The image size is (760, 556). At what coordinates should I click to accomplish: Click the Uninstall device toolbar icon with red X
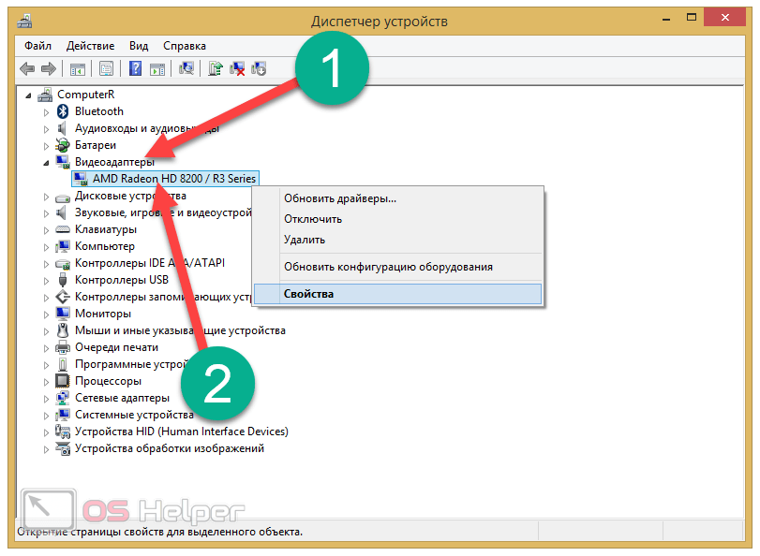[237, 68]
